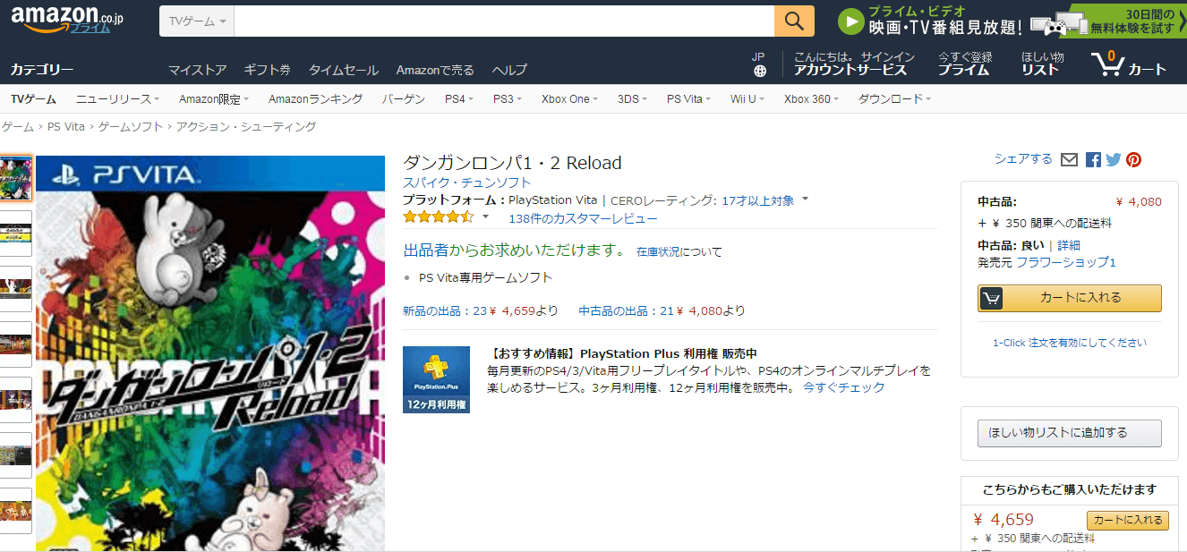Click the search text field
This screenshot has height=552, width=1187.
point(503,21)
